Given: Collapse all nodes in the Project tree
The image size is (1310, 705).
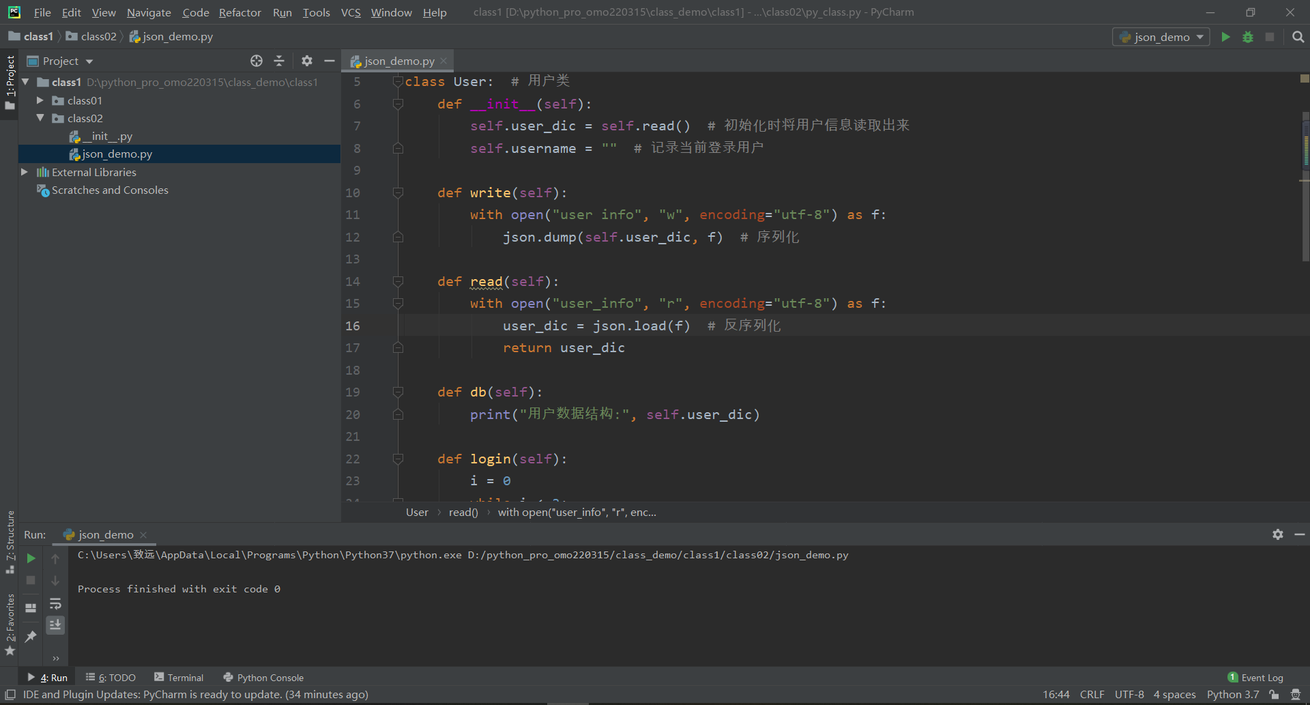Looking at the screenshot, I should [279, 61].
